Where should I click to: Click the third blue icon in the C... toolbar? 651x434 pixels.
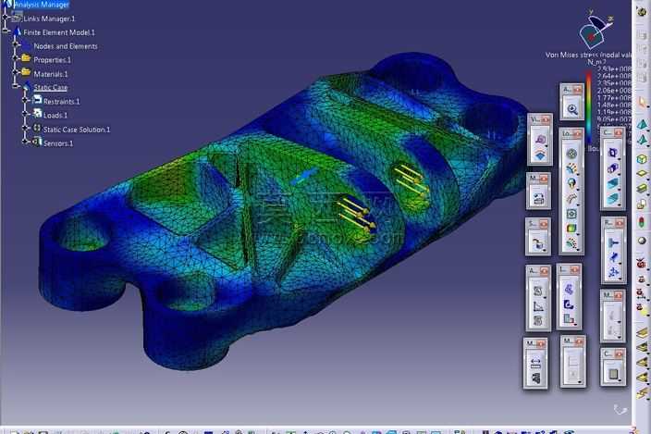pyautogui.click(x=613, y=183)
